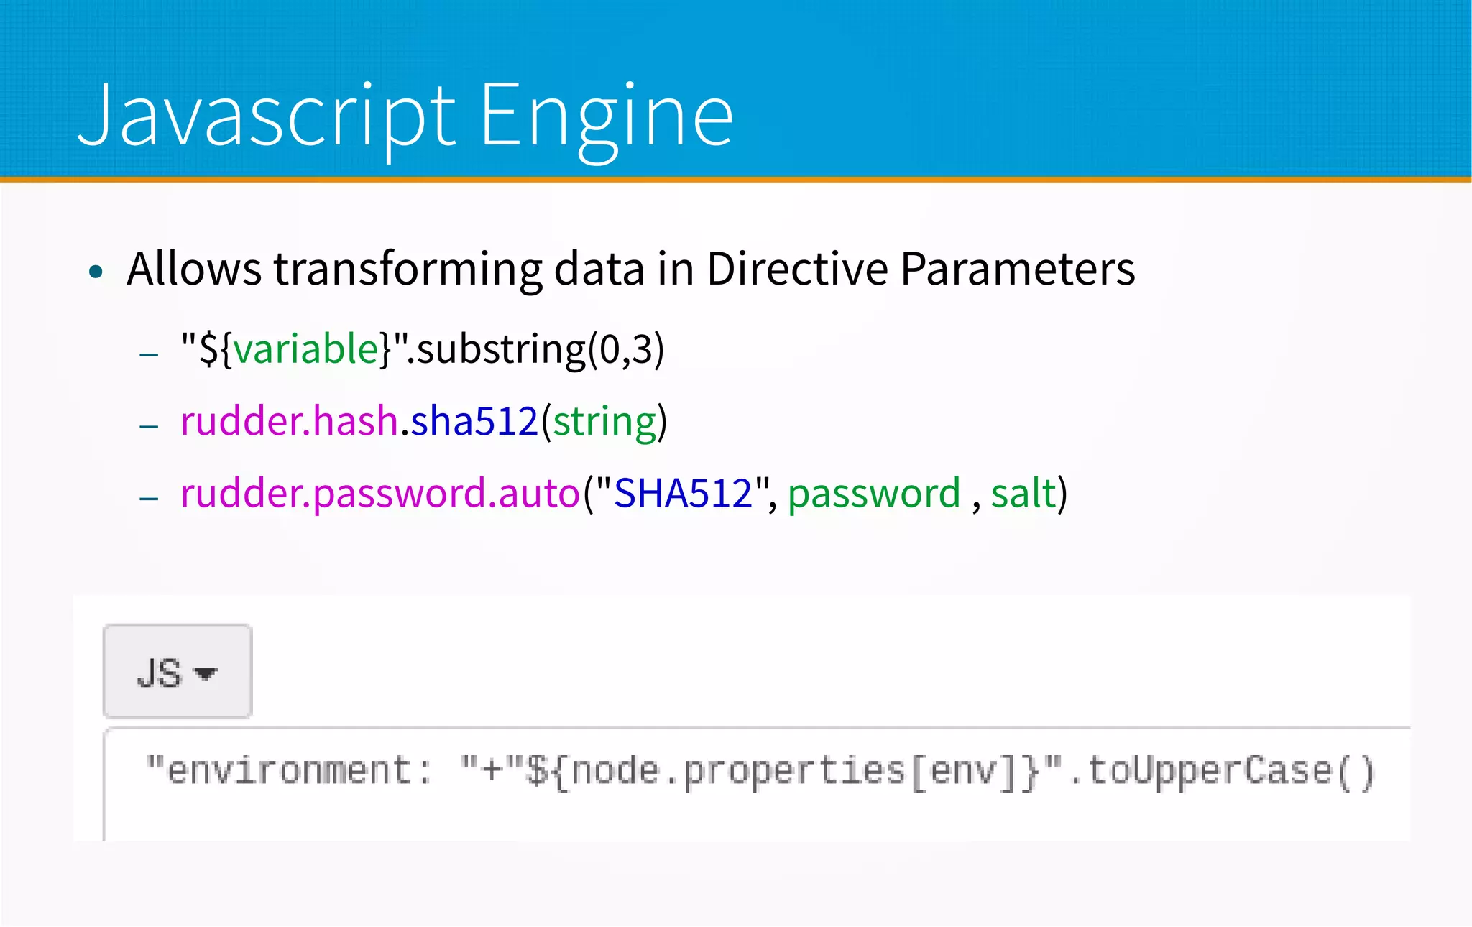Open the JS language dropdown
This screenshot has height=927, width=1472.
[178, 671]
